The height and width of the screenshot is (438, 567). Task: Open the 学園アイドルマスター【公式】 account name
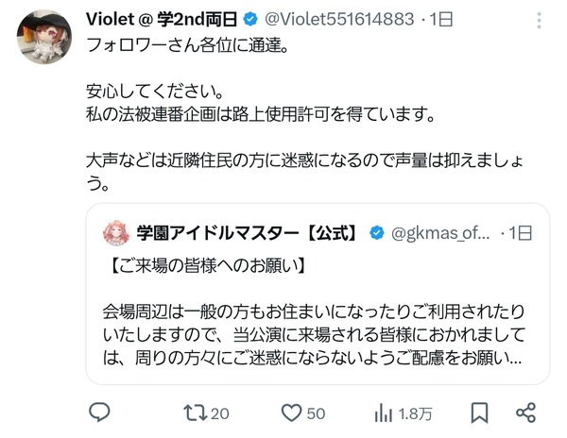tap(248, 233)
